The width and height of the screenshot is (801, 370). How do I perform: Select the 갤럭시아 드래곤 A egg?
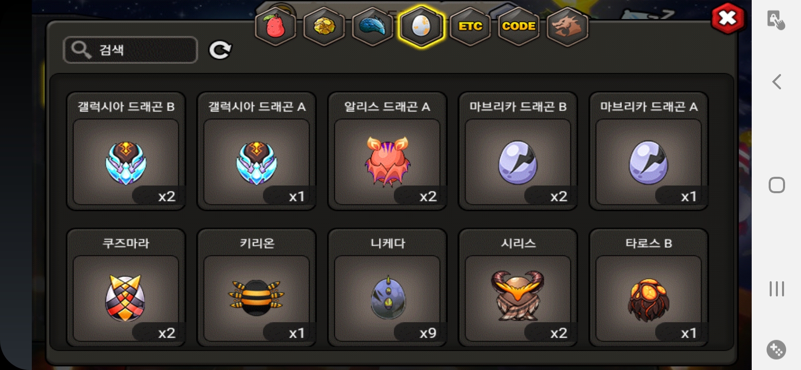click(257, 151)
